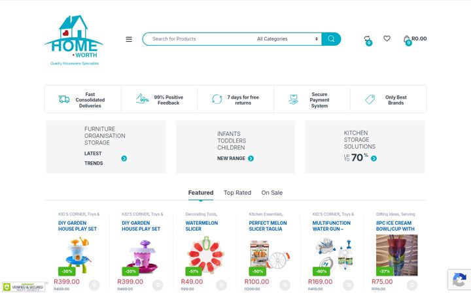The width and height of the screenshot is (471, 294).
Task: Click the search magnifier button
Action: (x=331, y=39)
